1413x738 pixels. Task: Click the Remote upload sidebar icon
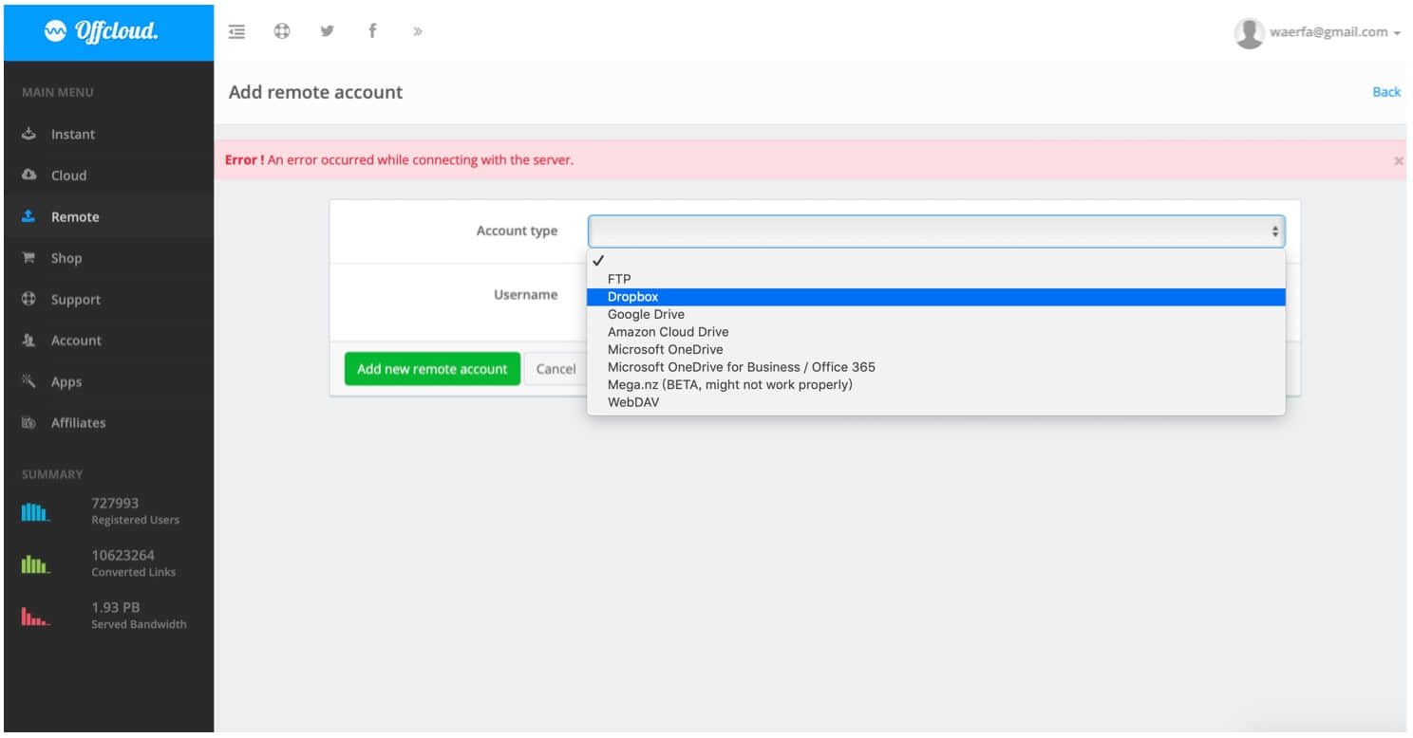pyautogui.click(x=28, y=216)
